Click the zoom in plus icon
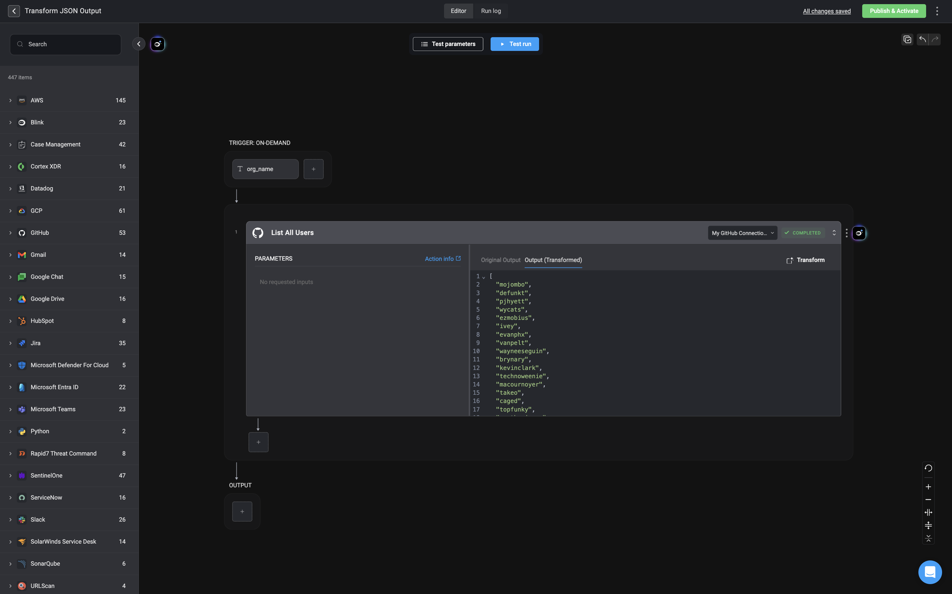The image size is (952, 594). point(928,487)
